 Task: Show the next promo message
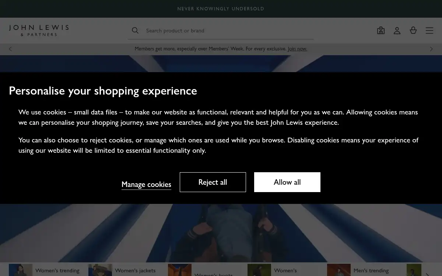[431, 49]
